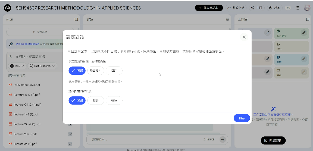This screenshot has height=151, width=313.
Task: Click the pencil icon on 影片摘要 card
Action: tap(304, 33)
